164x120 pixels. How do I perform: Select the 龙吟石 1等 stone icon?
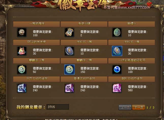click(x=69, y=51)
